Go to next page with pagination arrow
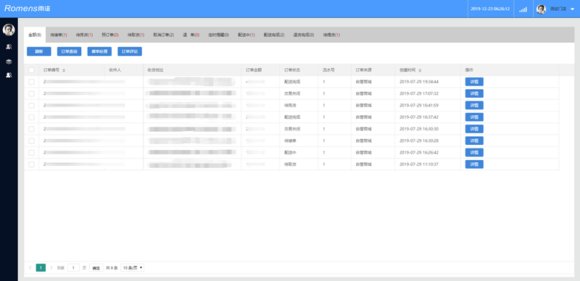This screenshot has width=580, height=281. tap(51, 268)
